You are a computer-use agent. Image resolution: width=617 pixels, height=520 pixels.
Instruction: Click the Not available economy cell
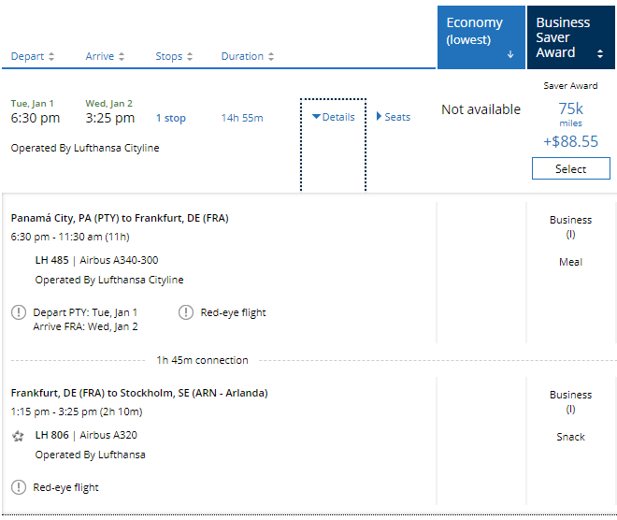point(481,109)
